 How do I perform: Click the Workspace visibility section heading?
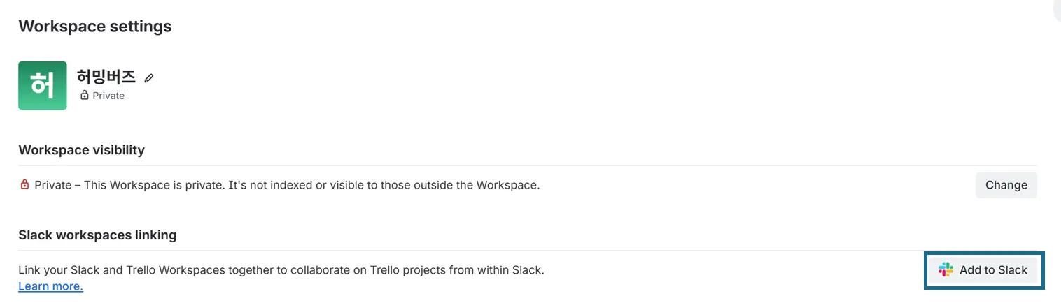(81, 150)
